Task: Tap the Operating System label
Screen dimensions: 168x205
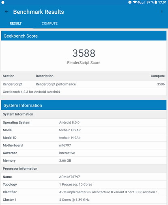Action: [x=17, y=122]
